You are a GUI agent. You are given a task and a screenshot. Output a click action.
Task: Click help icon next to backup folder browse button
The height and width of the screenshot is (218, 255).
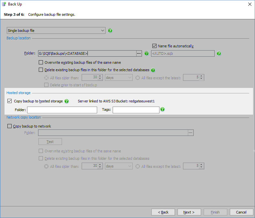147,53
